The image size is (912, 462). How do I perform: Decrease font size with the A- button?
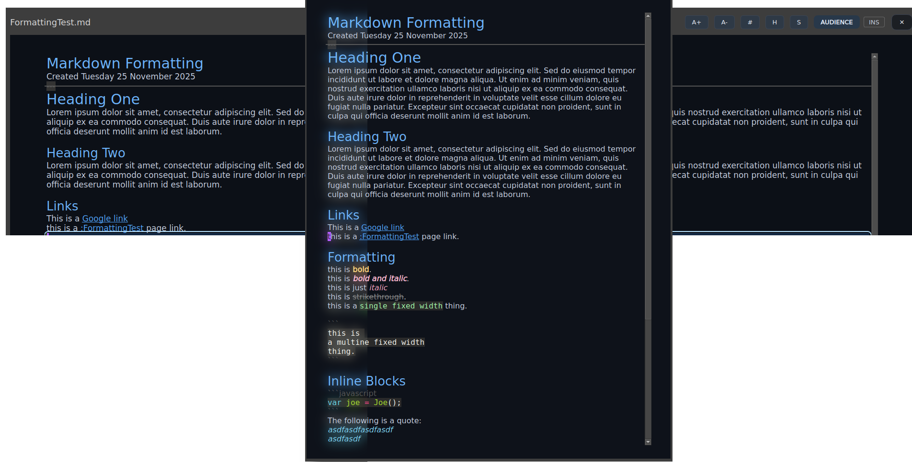click(x=724, y=22)
